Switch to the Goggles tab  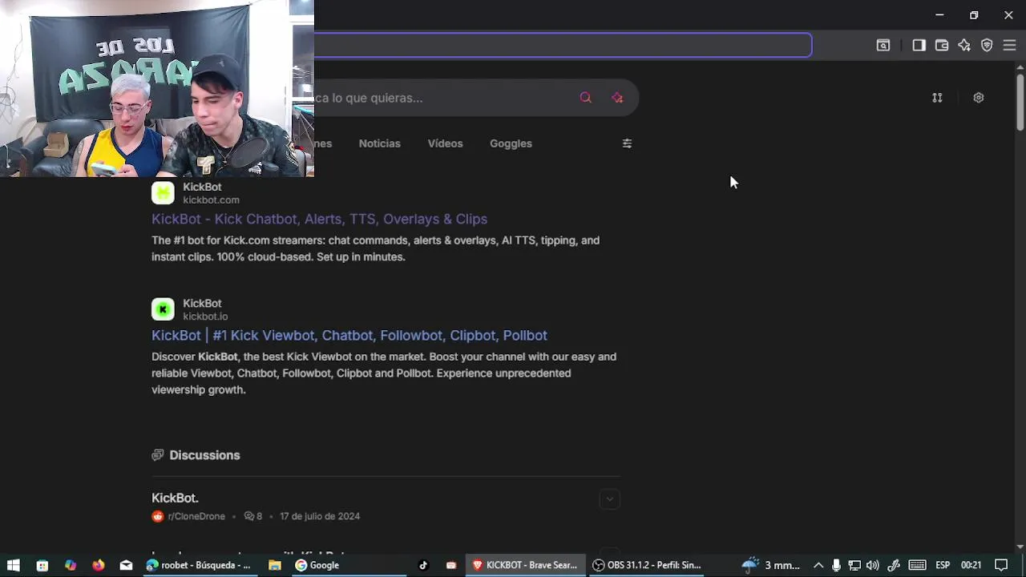[x=511, y=143]
